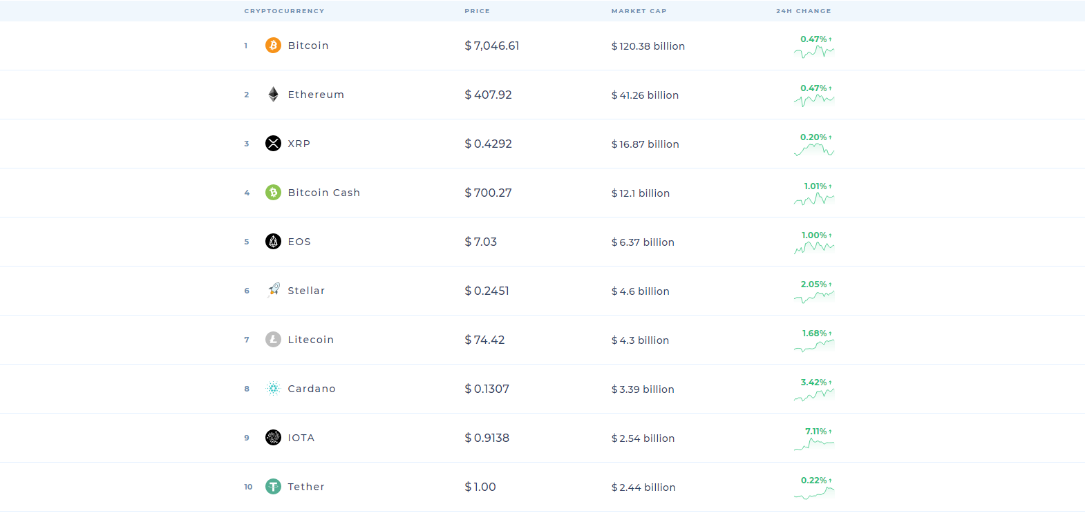Click the green Bitcoin Cash logo icon
This screenshot has width=1085, height=513.
click(273, 193)
